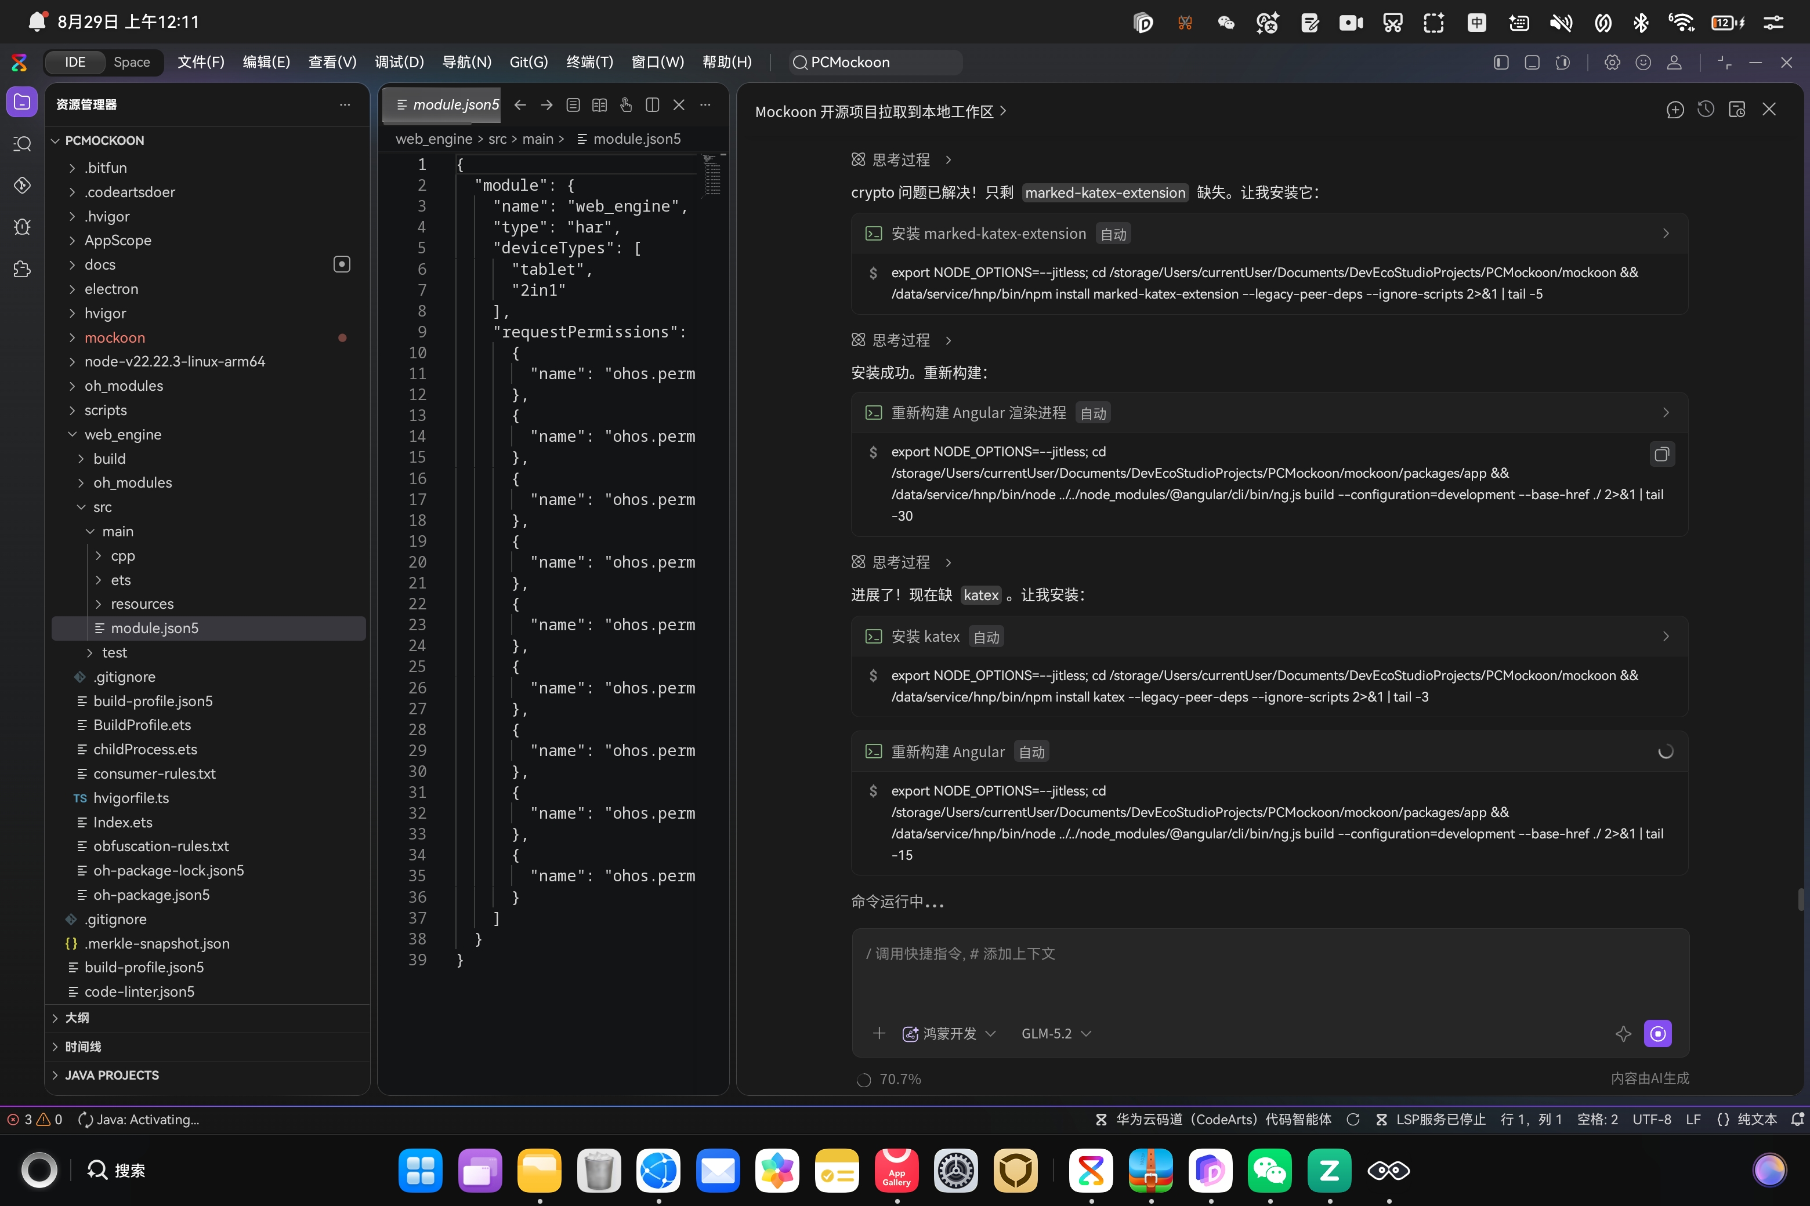Toggle Wi-Fi from the system tray

1681,22
